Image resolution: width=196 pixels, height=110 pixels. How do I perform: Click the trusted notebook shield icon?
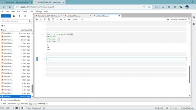[167, 108]
